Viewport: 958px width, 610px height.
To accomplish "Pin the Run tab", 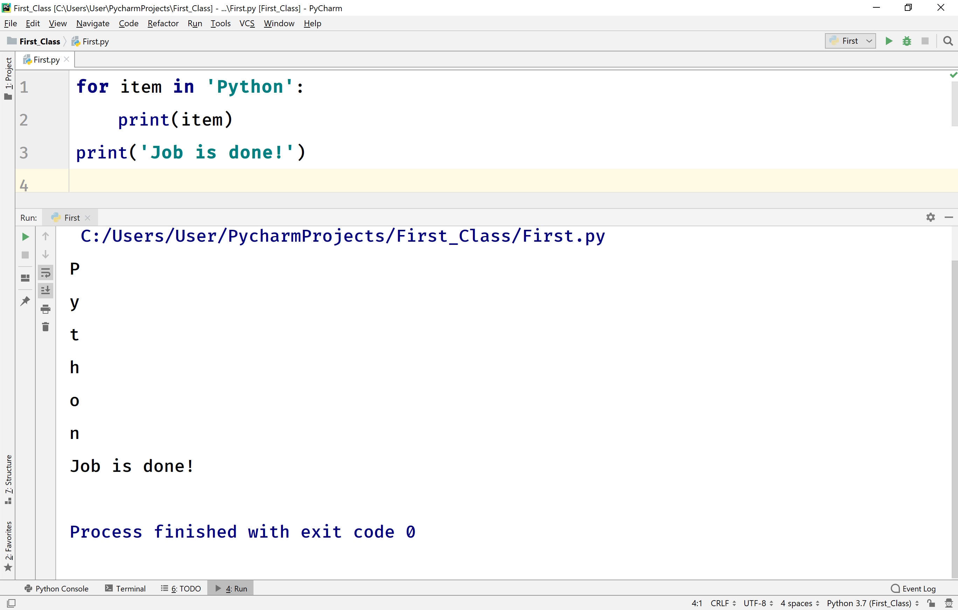I will tap(25, 301).
